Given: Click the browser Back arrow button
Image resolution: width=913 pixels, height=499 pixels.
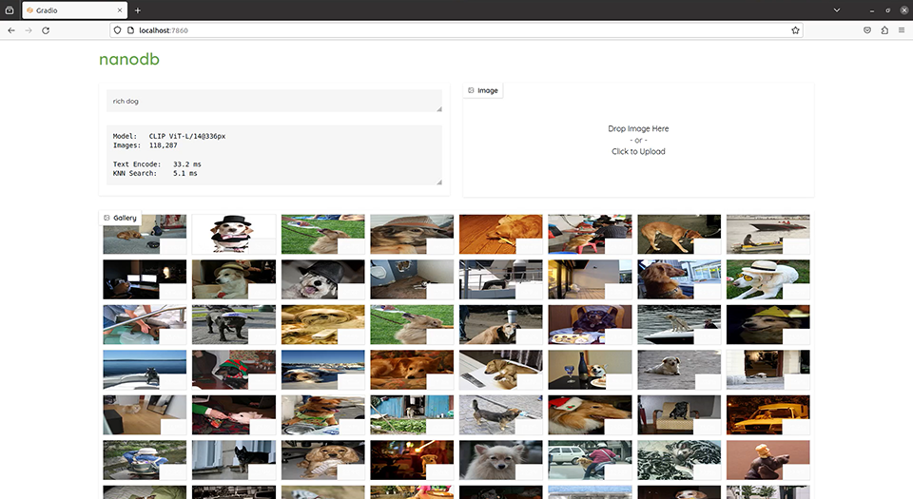Looking at the screenshot, I should click(11, 30).
